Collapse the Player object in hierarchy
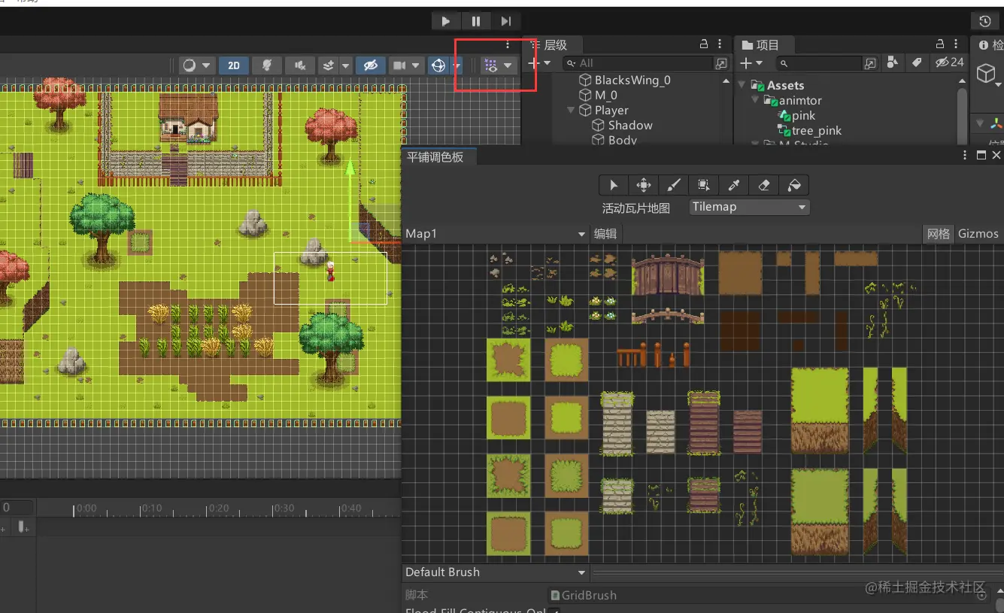This screenshot has width=1004, height=613. (571, 111)
